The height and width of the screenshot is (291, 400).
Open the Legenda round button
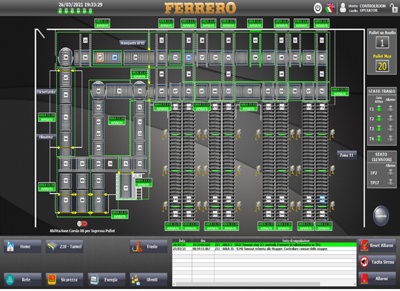381,214
